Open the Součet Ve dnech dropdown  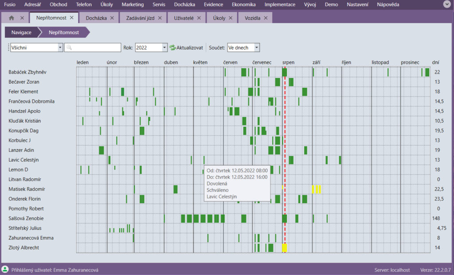(257, 48)
